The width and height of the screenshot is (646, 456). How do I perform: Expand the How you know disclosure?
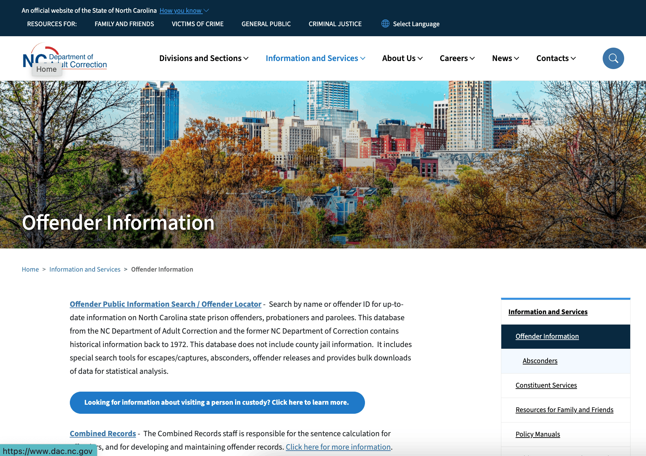(x=184, y=10)
